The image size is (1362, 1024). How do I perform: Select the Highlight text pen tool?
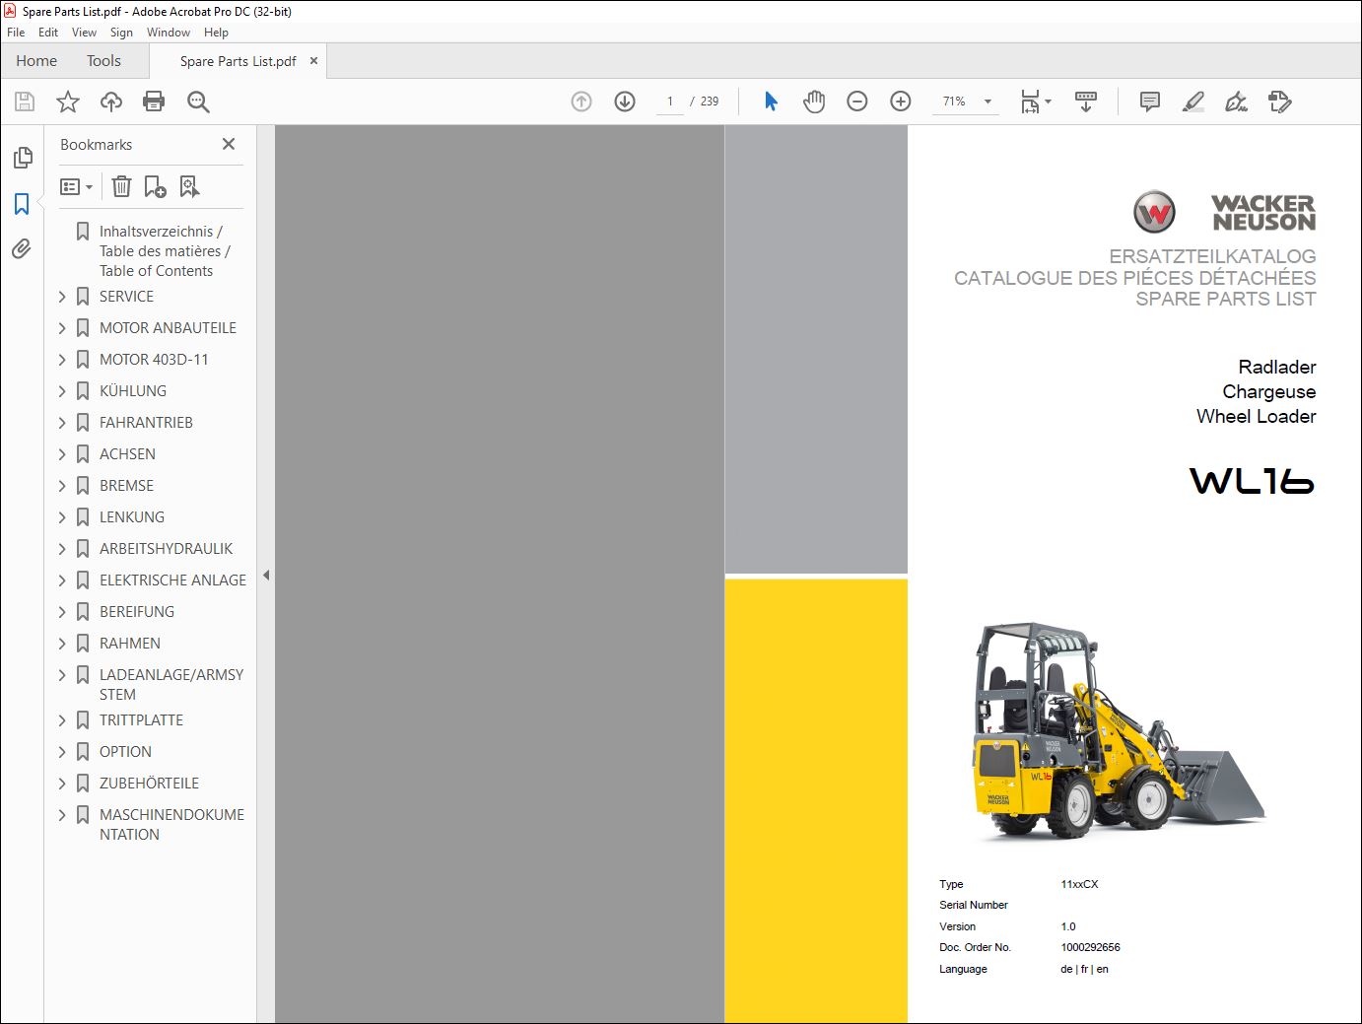click(x=1193, y=102)
